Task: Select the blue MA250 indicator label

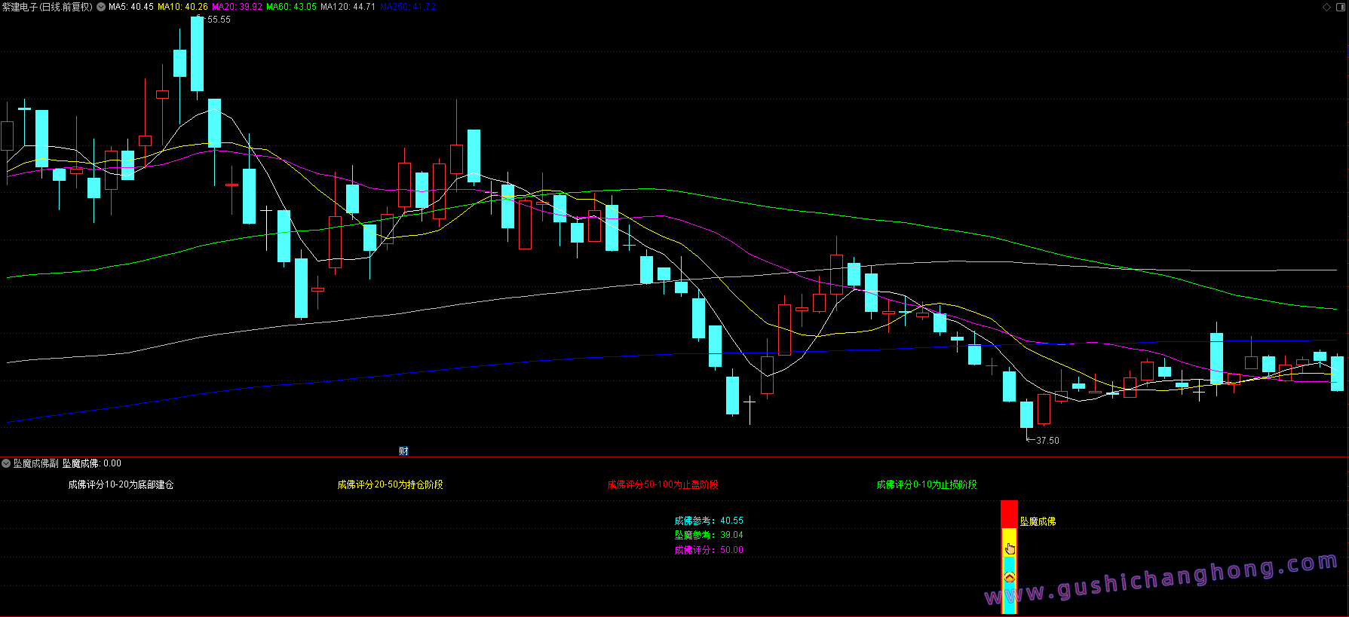Action: click(x=408, y=7)
